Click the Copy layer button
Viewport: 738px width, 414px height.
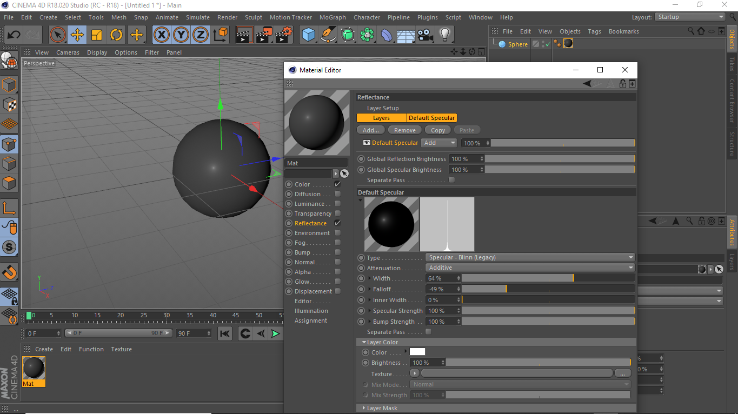pyautogui.click(x=438, y=130)
